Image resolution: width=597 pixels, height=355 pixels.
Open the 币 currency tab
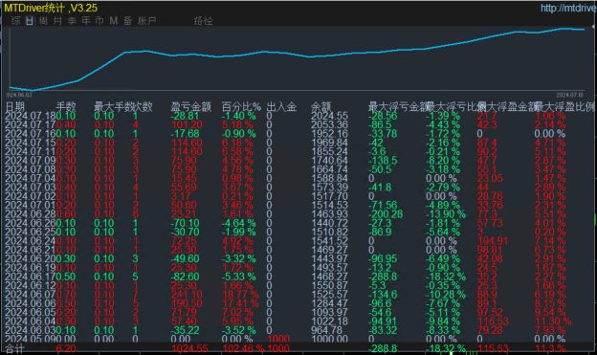(99, 20)
